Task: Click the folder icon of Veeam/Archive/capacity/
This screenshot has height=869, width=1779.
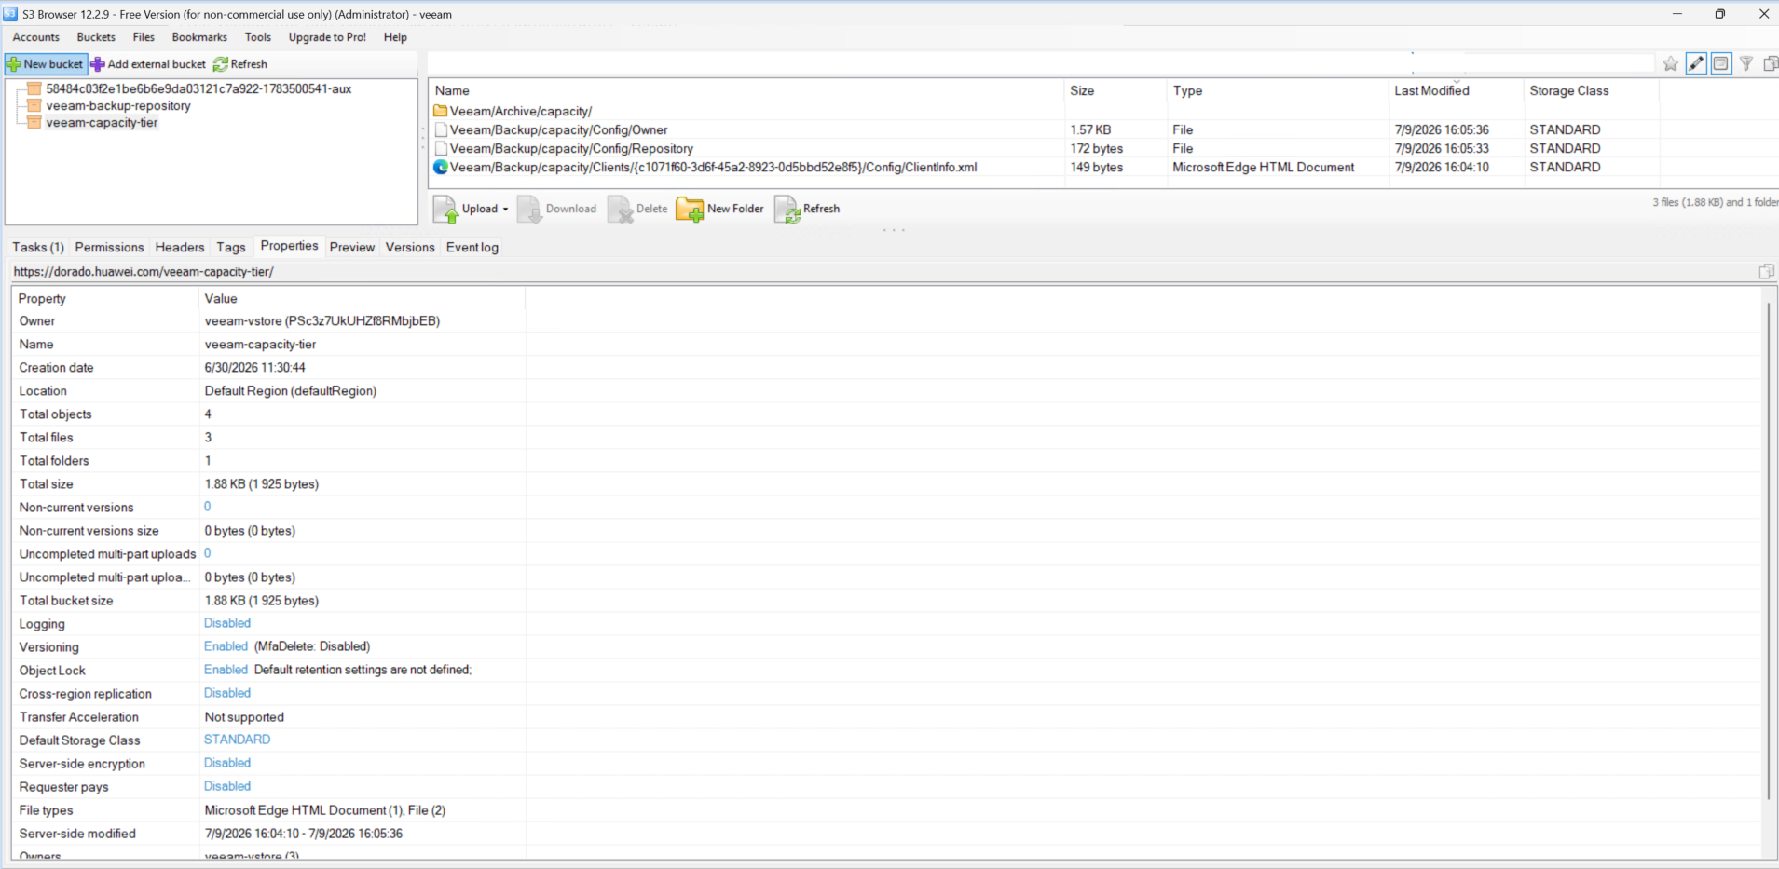Action: [x=441, y=111]
